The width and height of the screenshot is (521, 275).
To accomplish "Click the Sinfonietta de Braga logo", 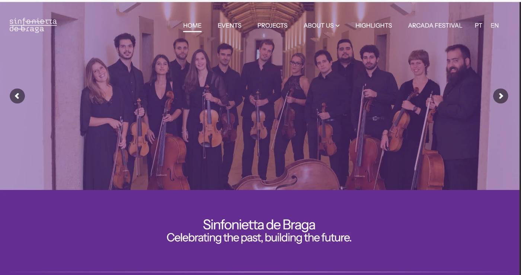I will (x=33, y=25).
